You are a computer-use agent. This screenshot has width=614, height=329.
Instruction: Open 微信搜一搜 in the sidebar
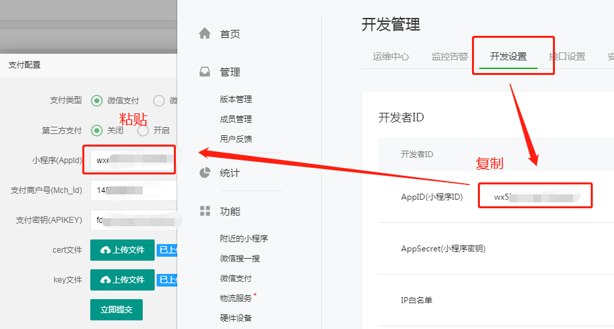[240, 259]
